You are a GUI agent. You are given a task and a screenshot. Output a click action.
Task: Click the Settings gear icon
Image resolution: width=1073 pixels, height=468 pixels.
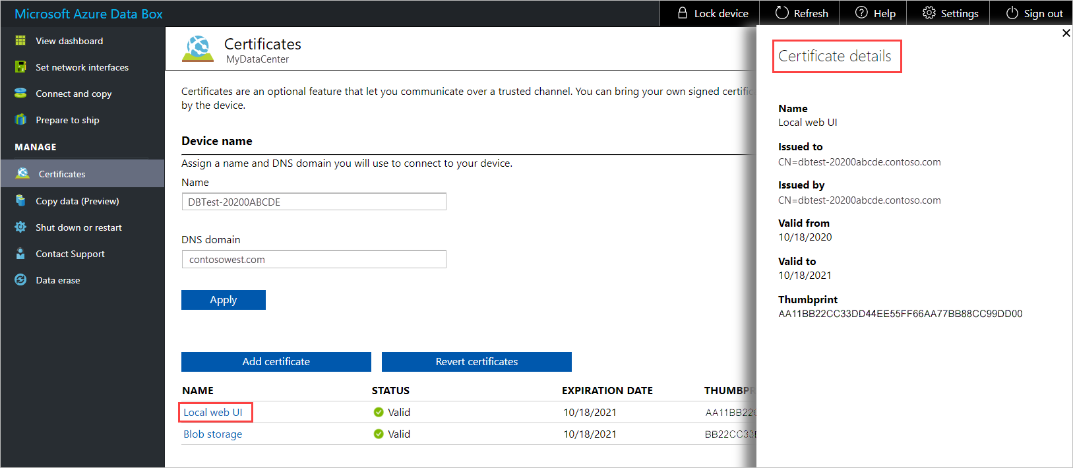[x=929, y=13]
